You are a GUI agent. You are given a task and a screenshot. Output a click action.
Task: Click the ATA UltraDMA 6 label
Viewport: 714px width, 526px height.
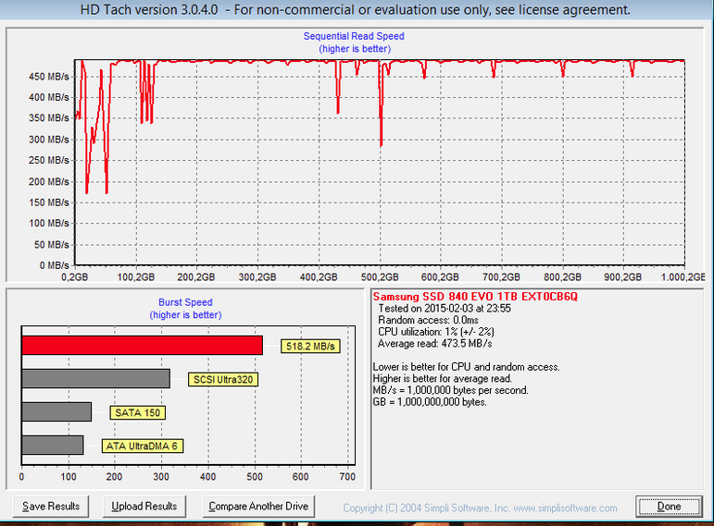click(x=142, y=446)
